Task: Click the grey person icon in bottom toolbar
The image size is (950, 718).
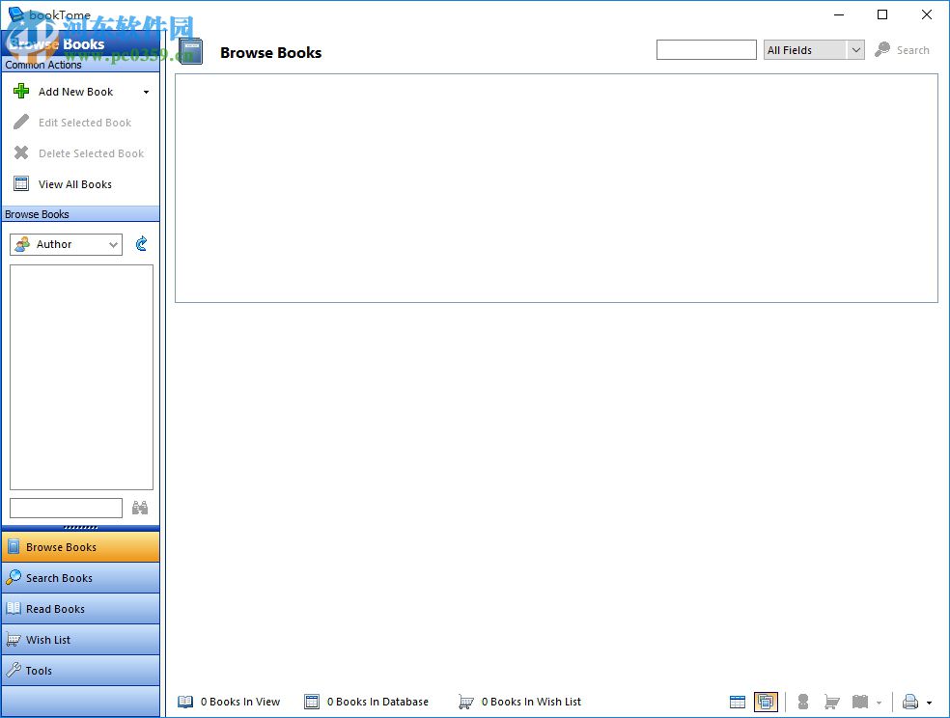Action: [x=803, y=703]
